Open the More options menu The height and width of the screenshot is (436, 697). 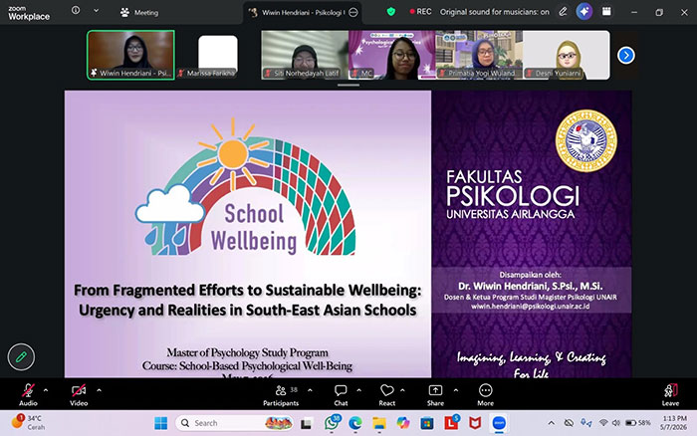click(486, 394)
